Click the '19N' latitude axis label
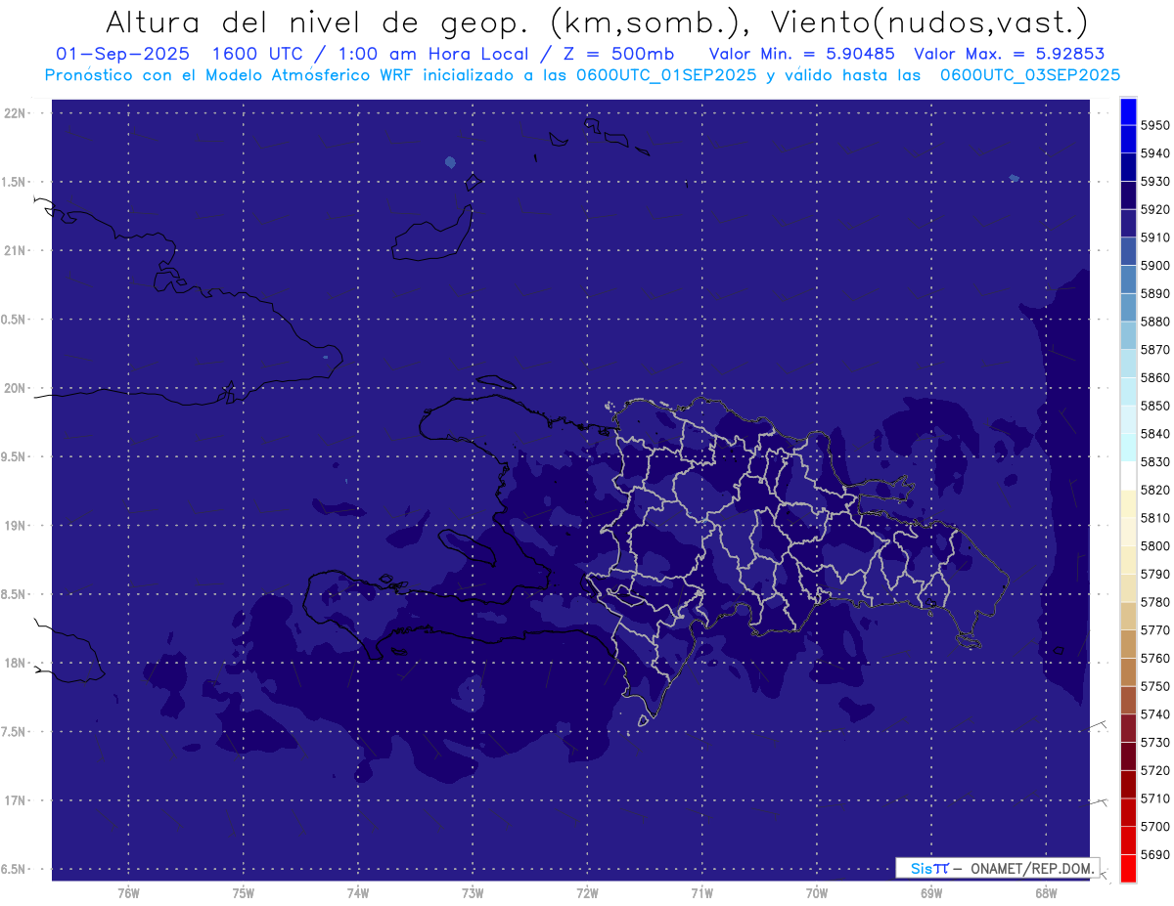 pos(15,526)
